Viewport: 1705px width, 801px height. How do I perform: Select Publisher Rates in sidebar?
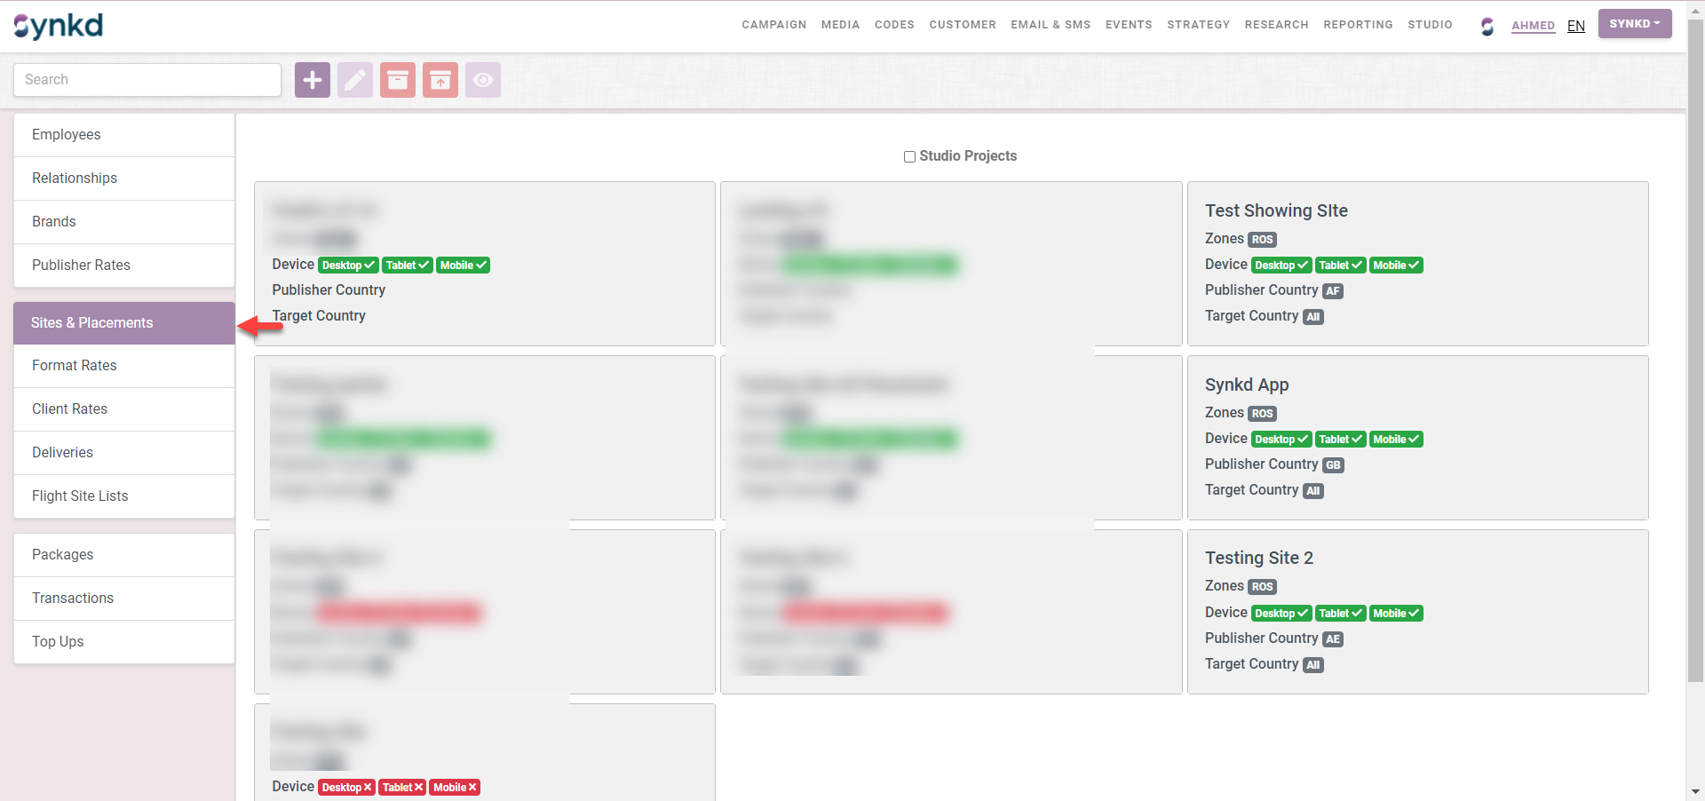coord(81,265)
